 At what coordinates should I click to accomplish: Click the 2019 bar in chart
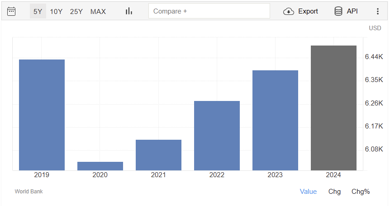click(x=42, y=115)
